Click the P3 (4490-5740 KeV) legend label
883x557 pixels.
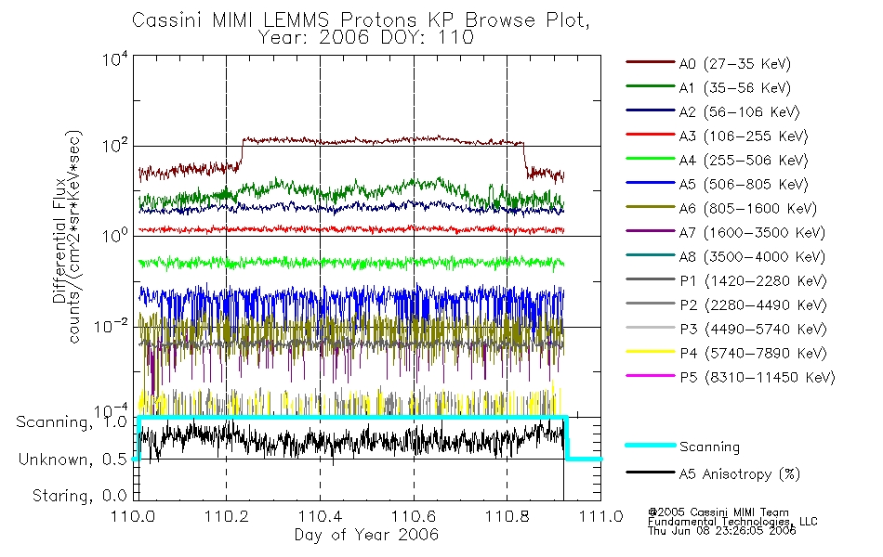coord(753,330)
